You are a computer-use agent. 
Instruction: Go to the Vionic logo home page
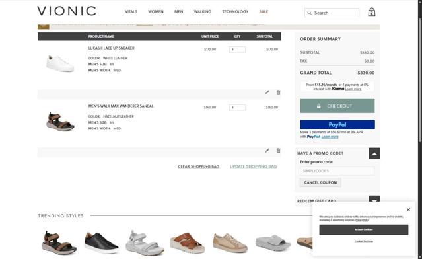point(67,11)
